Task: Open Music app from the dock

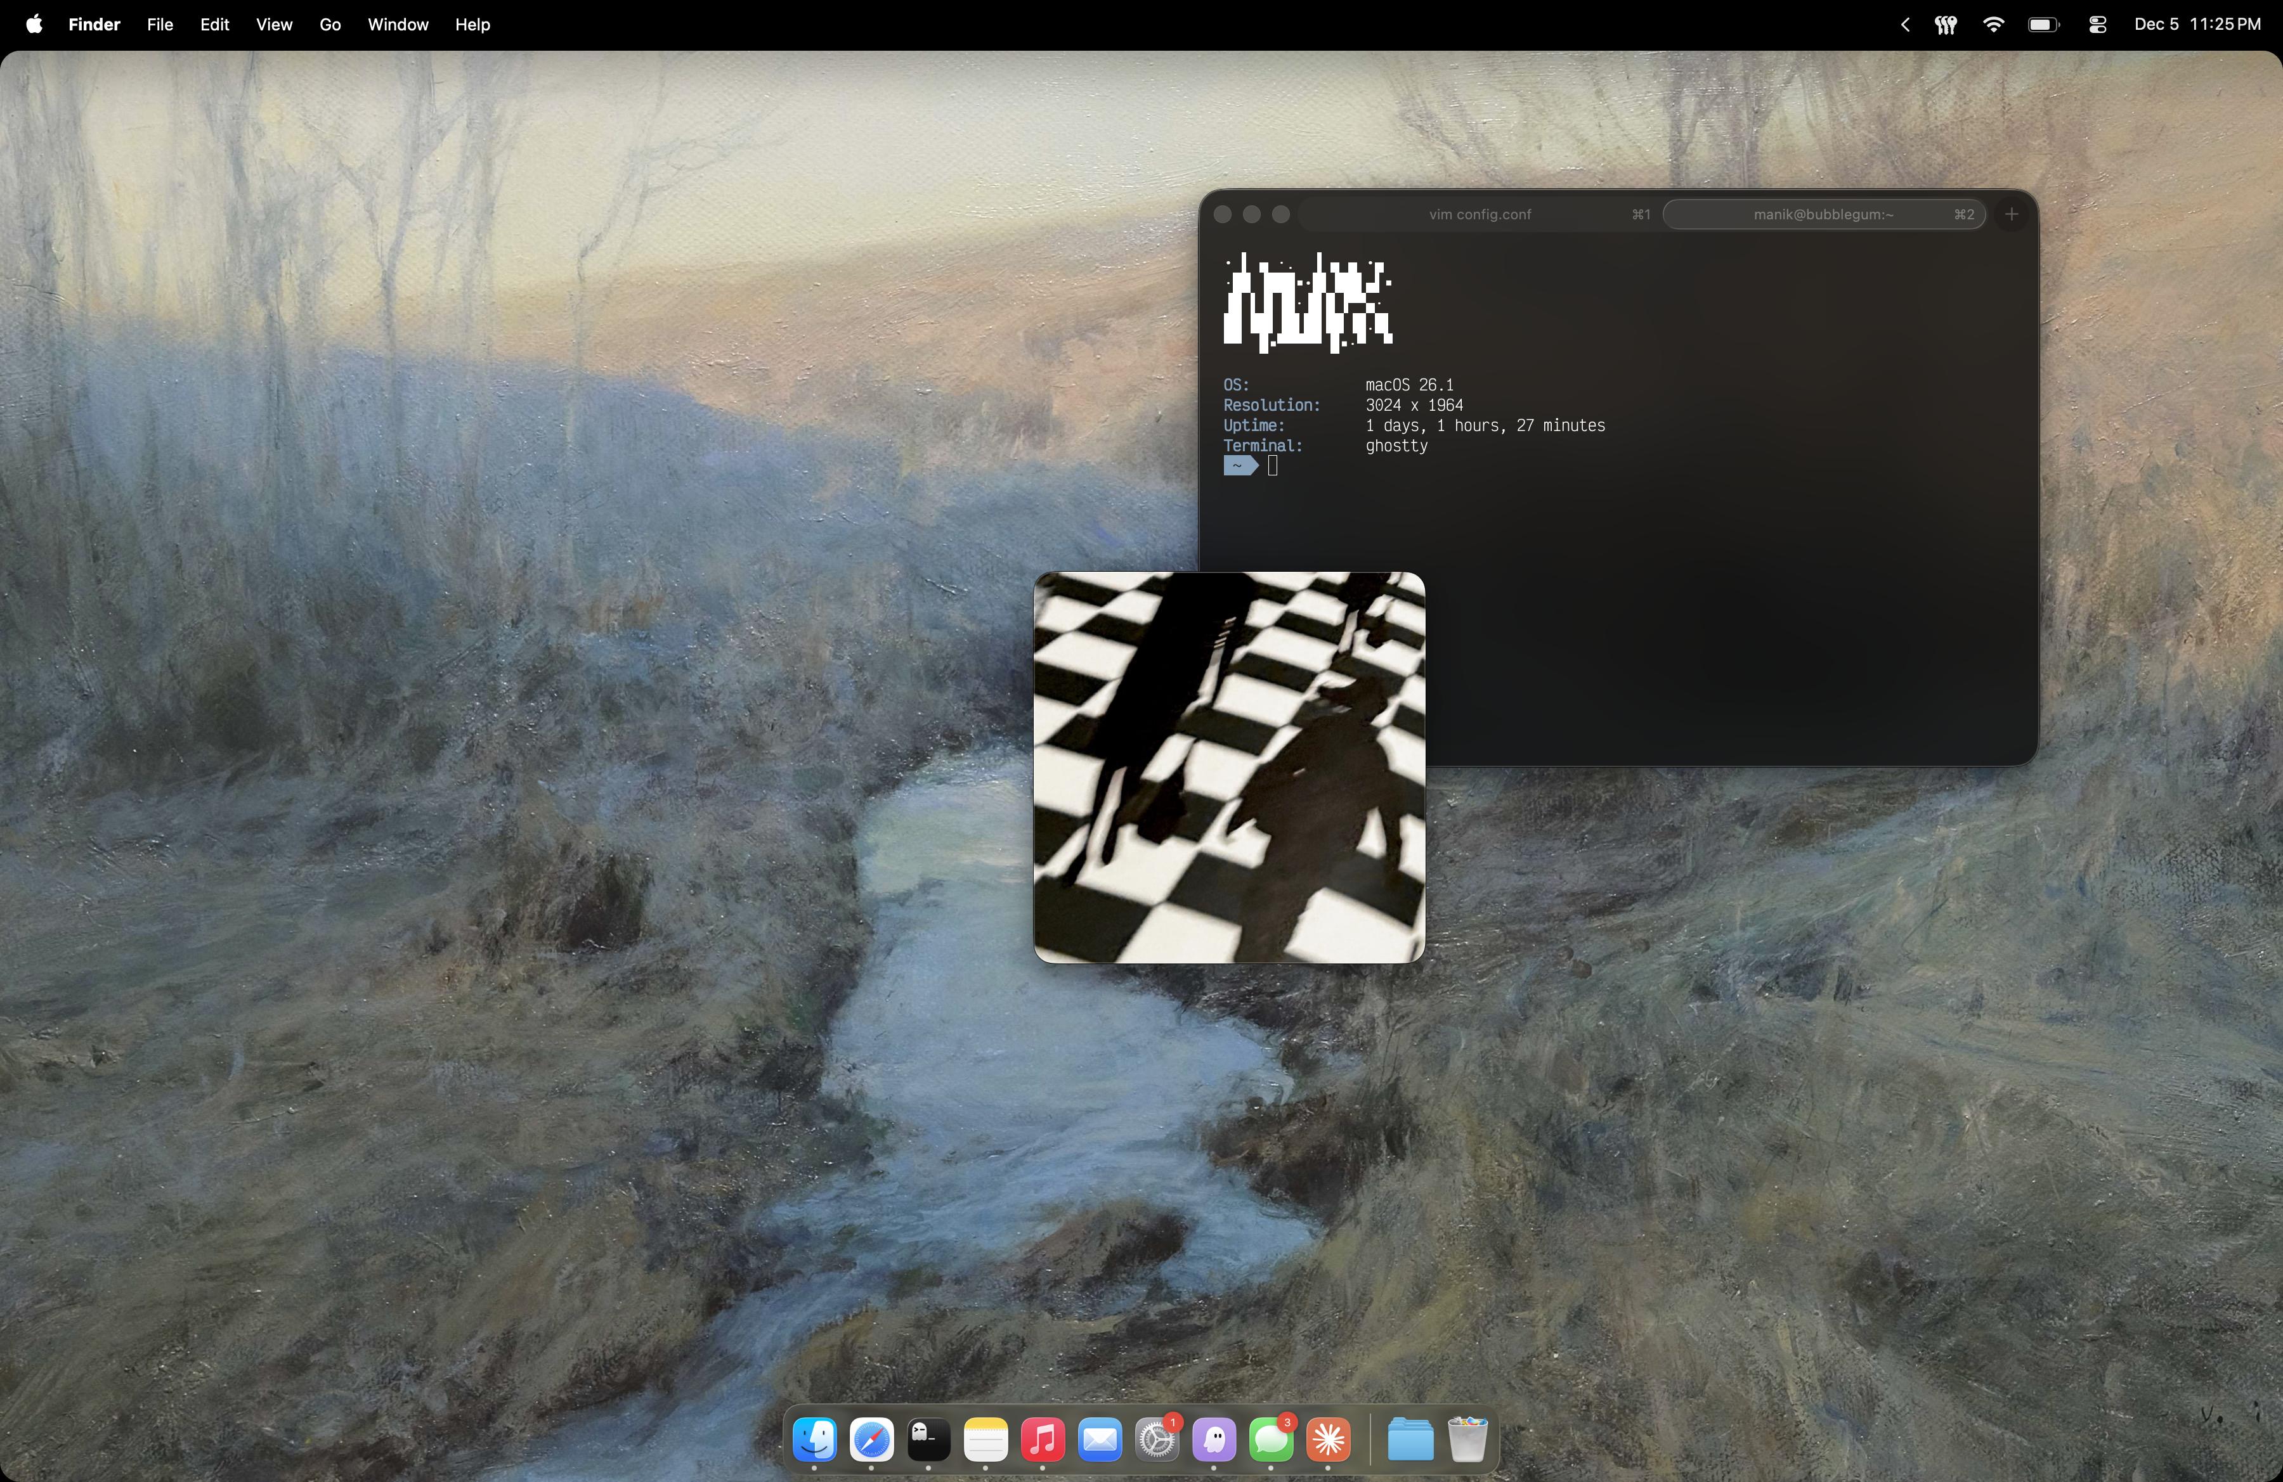Action: 1043,1439
